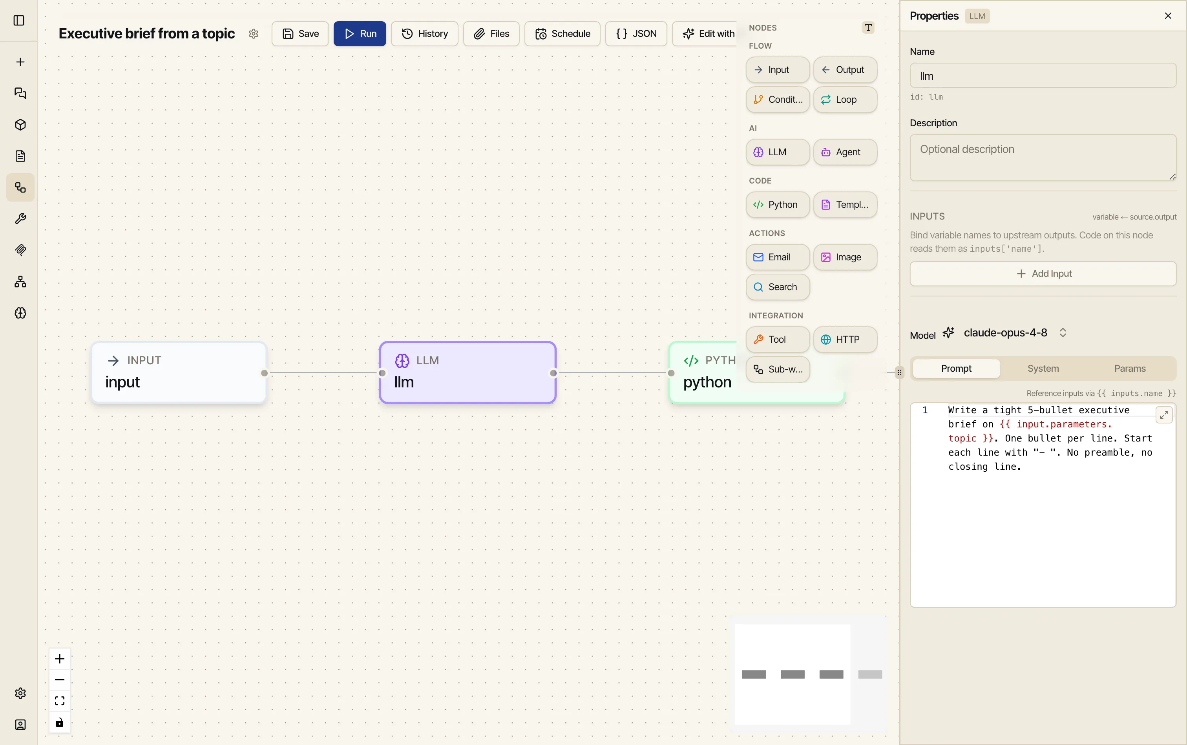Image resolution: width=1187 pixels, height=745 pixels.
Task: Add a Loop node from palette
Action: pyautogui.click(x=845, y=100)
